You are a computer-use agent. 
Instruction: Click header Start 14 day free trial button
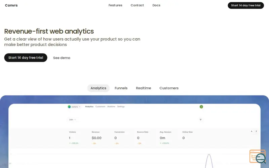tap(246, 5)
